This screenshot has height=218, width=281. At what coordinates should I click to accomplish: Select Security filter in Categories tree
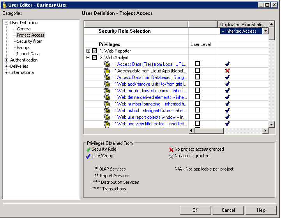click(29, 41)
